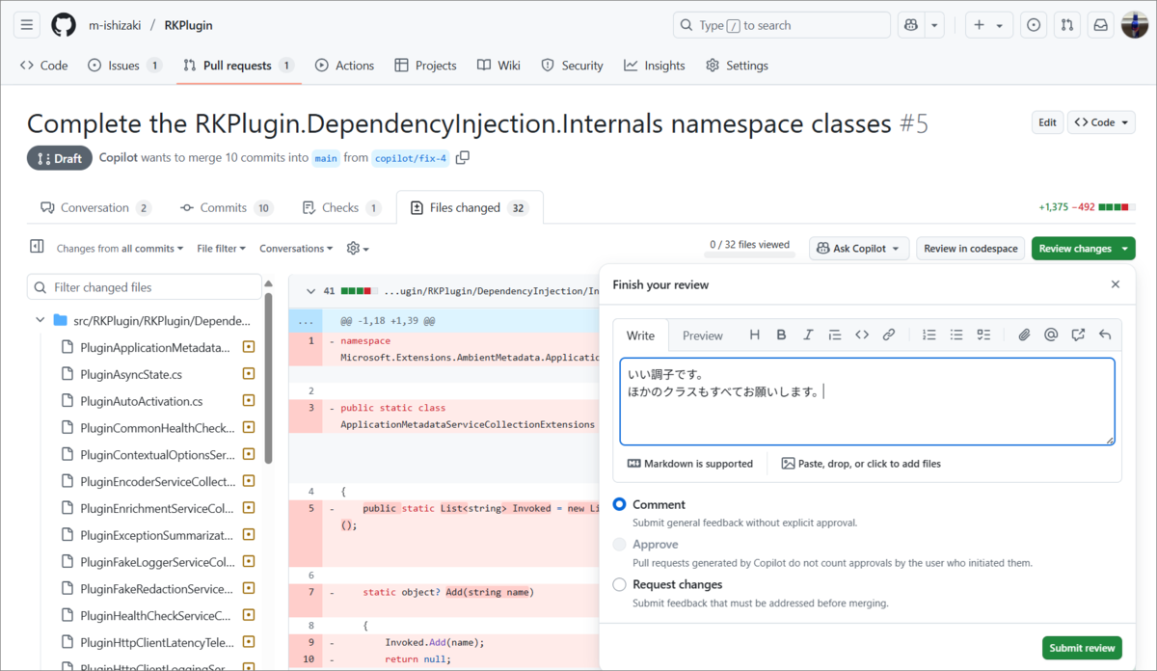Viewport: 1157px width, 671px height.
Task: Open pull requests icon in header
Action: (x=1067, y=25)
